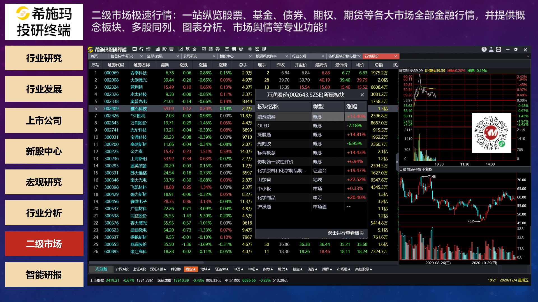Viewport: 538px width, 302px height.
Task: Click the 二级市场 sidebar button
Action: point(44,244)
